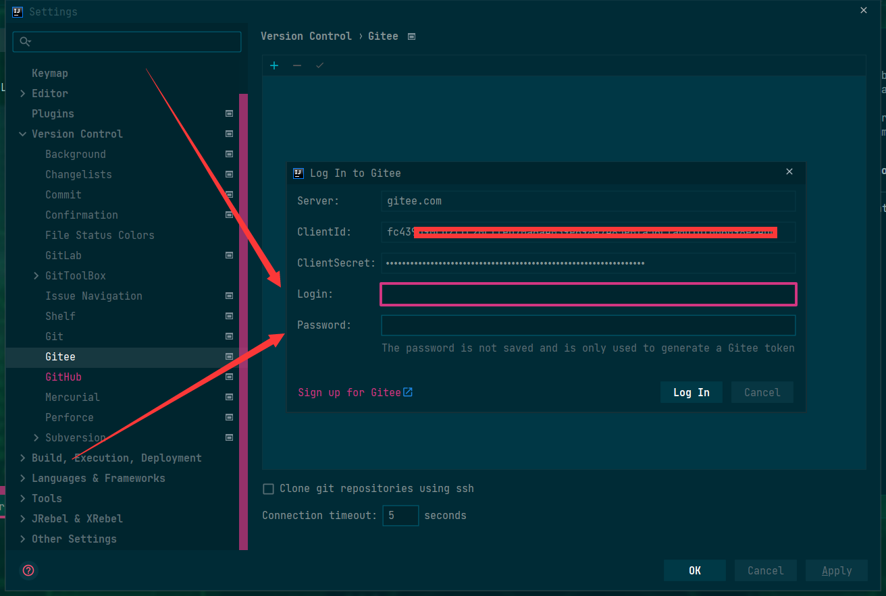Click project icon next to Version Control
Viewport: 886px width, 596px height.
pyautogui.click(x=230, y=134)
